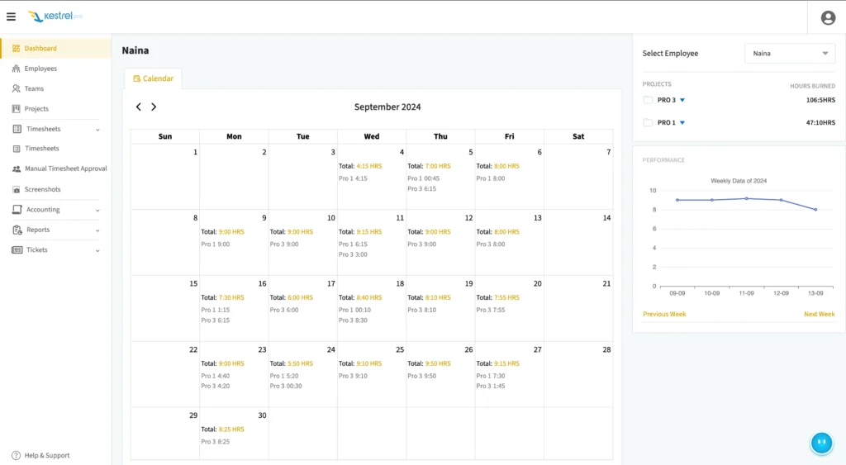846x465 pixels.
Task: Click the Tickets sidebar icon
Action: point(17,249)
